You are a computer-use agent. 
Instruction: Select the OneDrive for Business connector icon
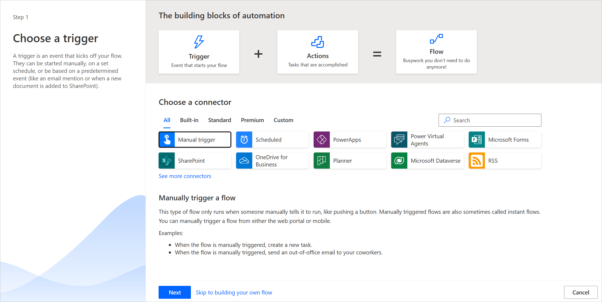(245, 161)
